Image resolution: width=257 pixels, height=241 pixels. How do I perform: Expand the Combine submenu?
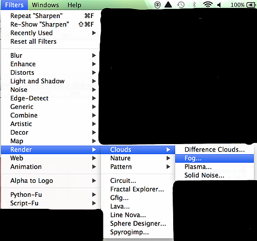point(51,115)
